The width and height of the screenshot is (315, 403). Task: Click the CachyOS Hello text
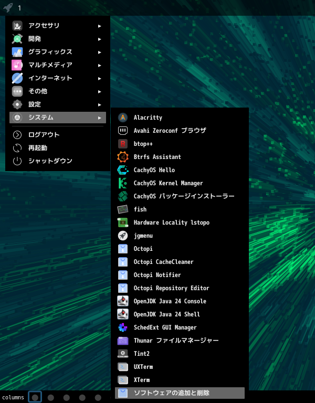(154, 170)
